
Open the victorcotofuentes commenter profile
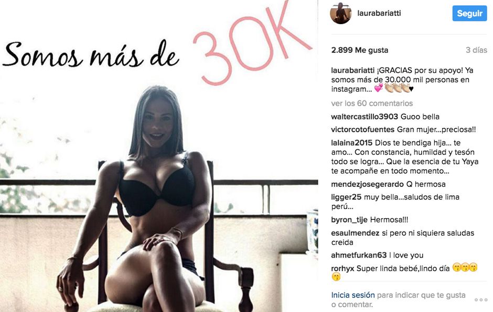[362, 130]
